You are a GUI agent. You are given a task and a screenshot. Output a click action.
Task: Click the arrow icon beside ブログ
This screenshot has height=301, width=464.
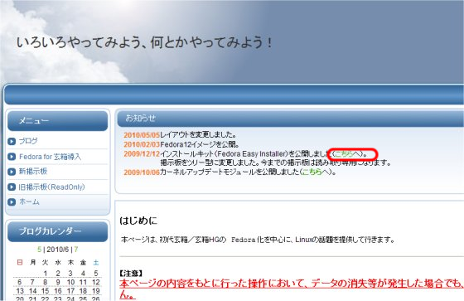pos(12,141)
